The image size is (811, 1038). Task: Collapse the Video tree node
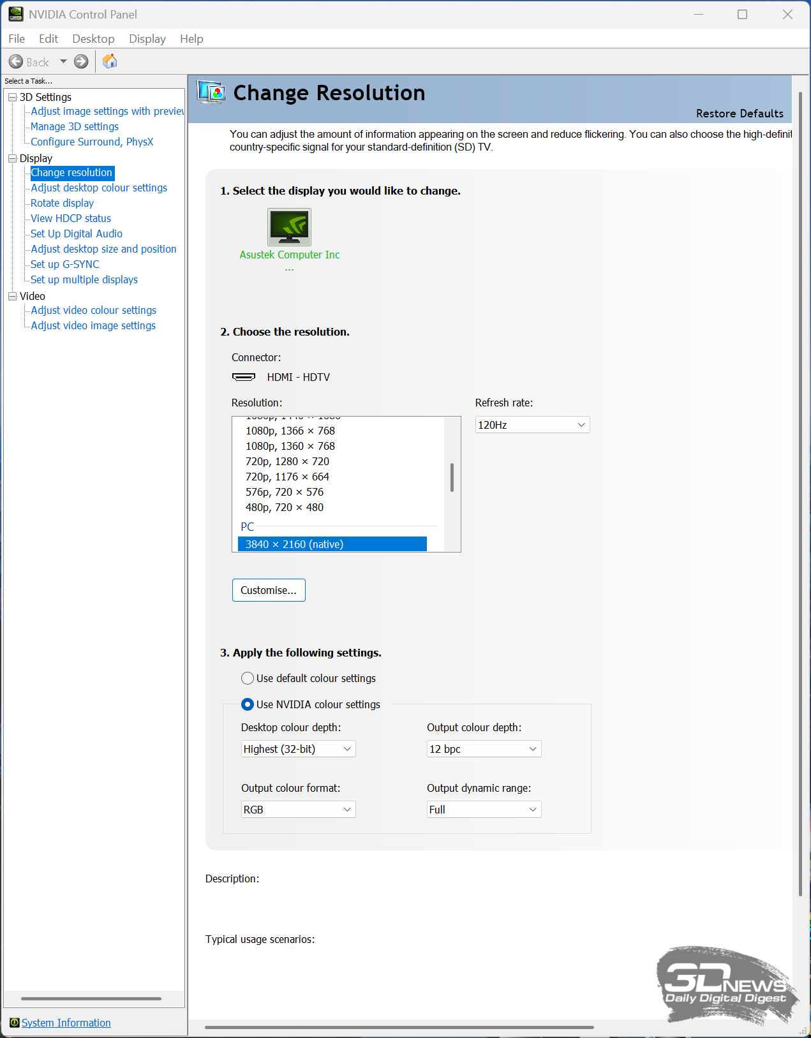pos(12,296)
